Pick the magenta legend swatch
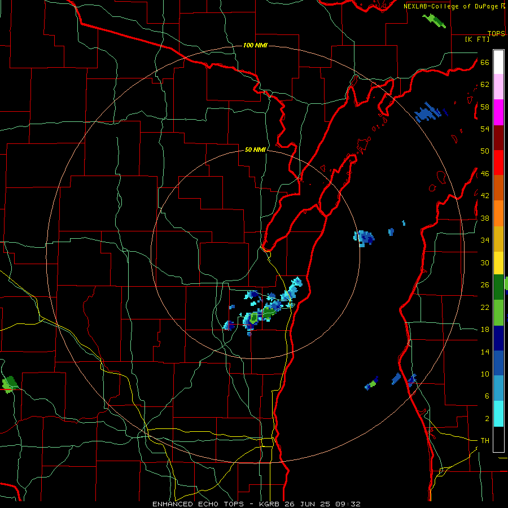 pyautogui.click(x=498, y=112)
